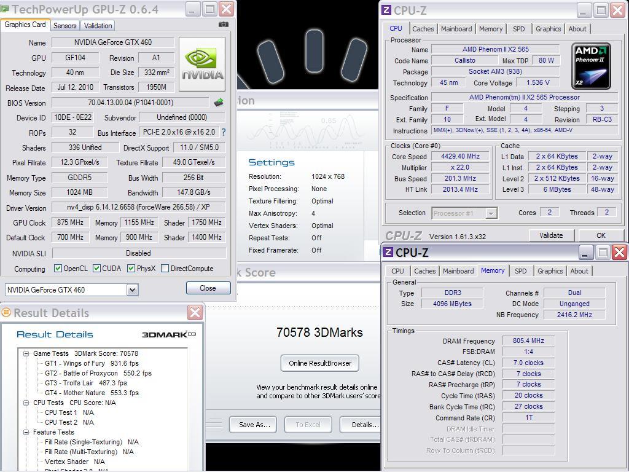The height and width of the screenshot is (472, 629).
Task: Select Fill Rate (Single-Texturing) row
Action: (92, 442)
